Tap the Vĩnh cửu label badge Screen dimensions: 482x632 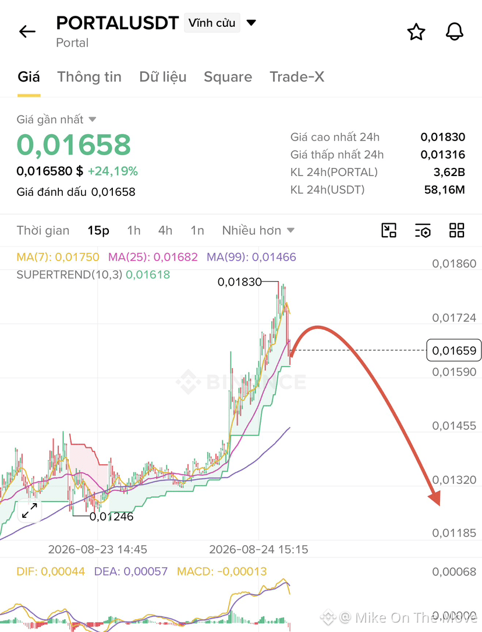[212, 23]
